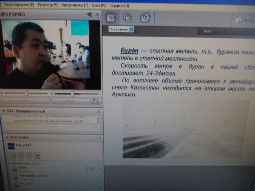This screenshot has width=255, height=191.
Task: Open the page scaling dropdown
Action: coord(131,29)
